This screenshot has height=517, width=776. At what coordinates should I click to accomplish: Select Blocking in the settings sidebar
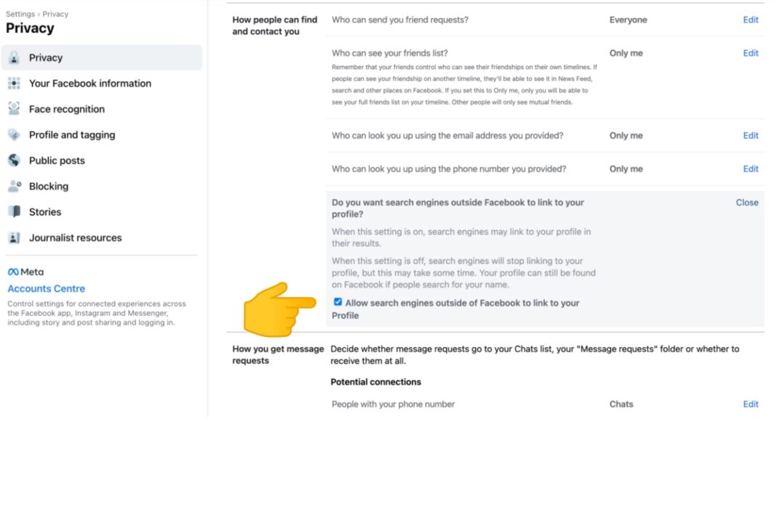49,186
